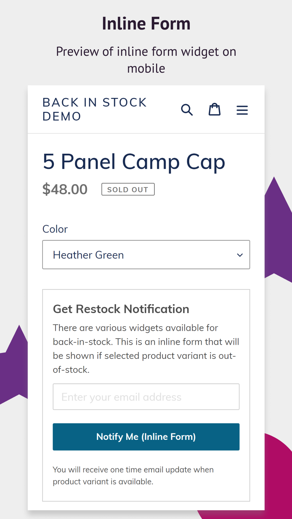This screenshot has width=292, height=519.
Task: Click the Preview of inline form subtitle
Action: (x=146, y=60)
